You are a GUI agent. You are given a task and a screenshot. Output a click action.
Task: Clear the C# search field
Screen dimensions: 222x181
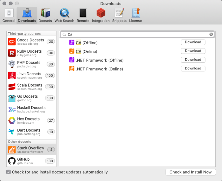211,34
